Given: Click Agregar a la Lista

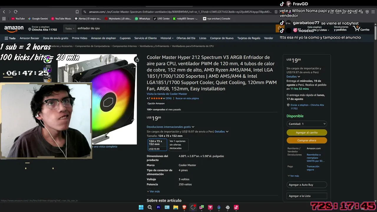Looking at the screenshot, I should (307, 196).
